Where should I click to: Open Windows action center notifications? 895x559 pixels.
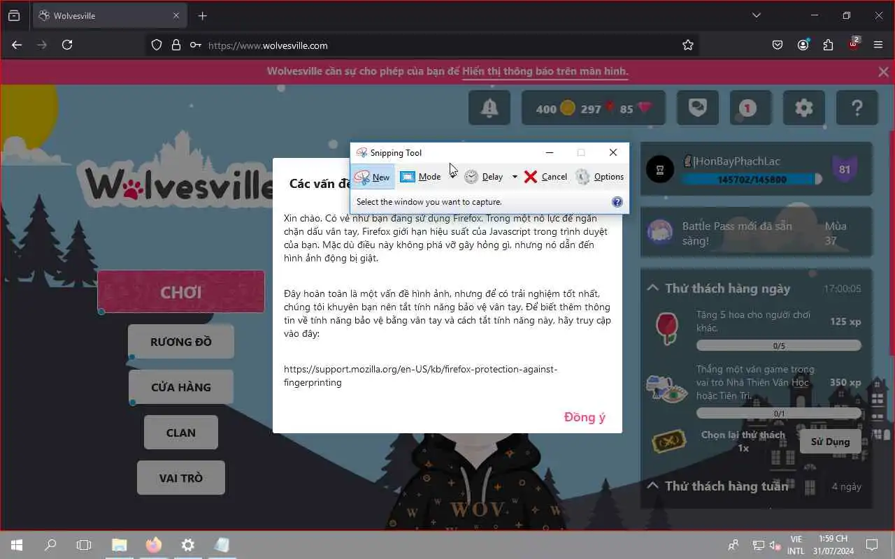point(872,545)
